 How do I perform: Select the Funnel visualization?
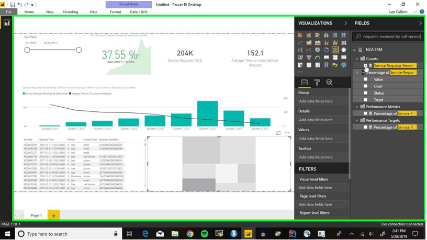(309, 58)
